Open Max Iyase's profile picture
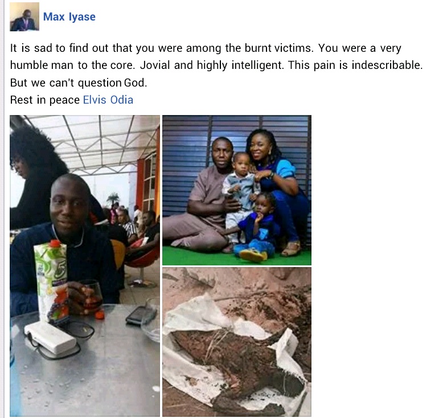This screenshot has height=418, width=447. pyautogui.click(x=24, y=17)
